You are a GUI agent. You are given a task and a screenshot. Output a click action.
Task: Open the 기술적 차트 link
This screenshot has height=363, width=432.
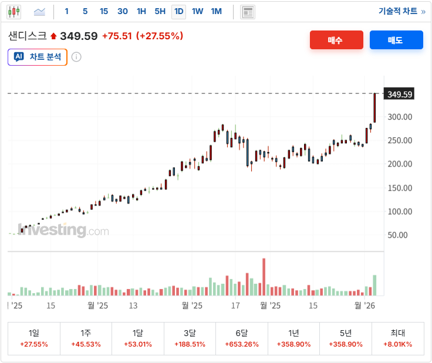[402, 11]
